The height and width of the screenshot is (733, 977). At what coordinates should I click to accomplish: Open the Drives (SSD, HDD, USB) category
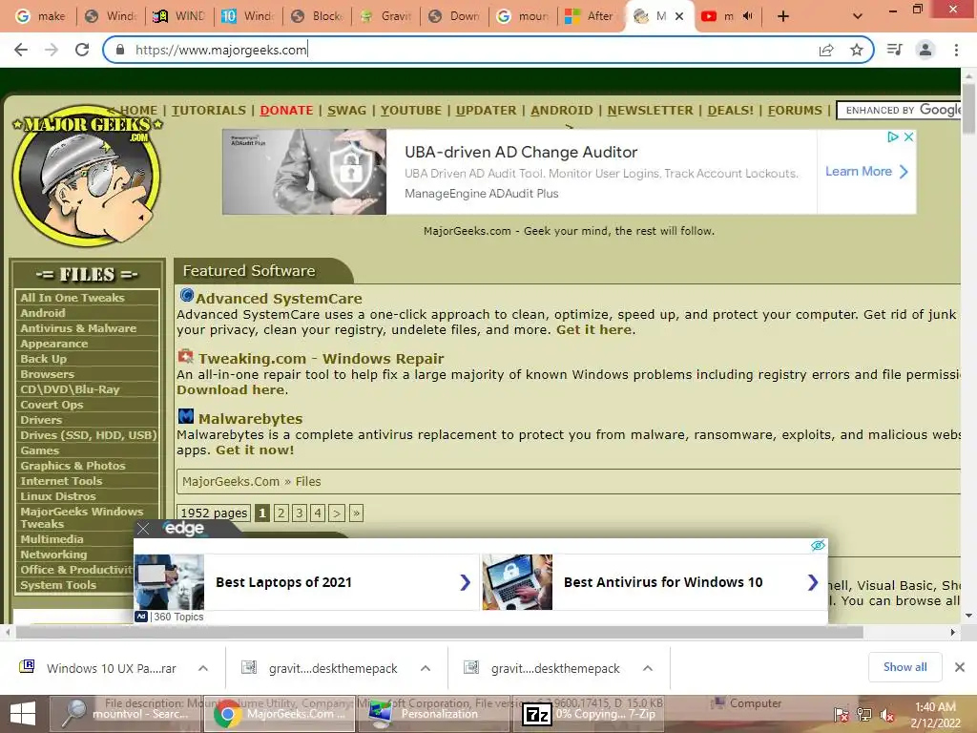87,435
